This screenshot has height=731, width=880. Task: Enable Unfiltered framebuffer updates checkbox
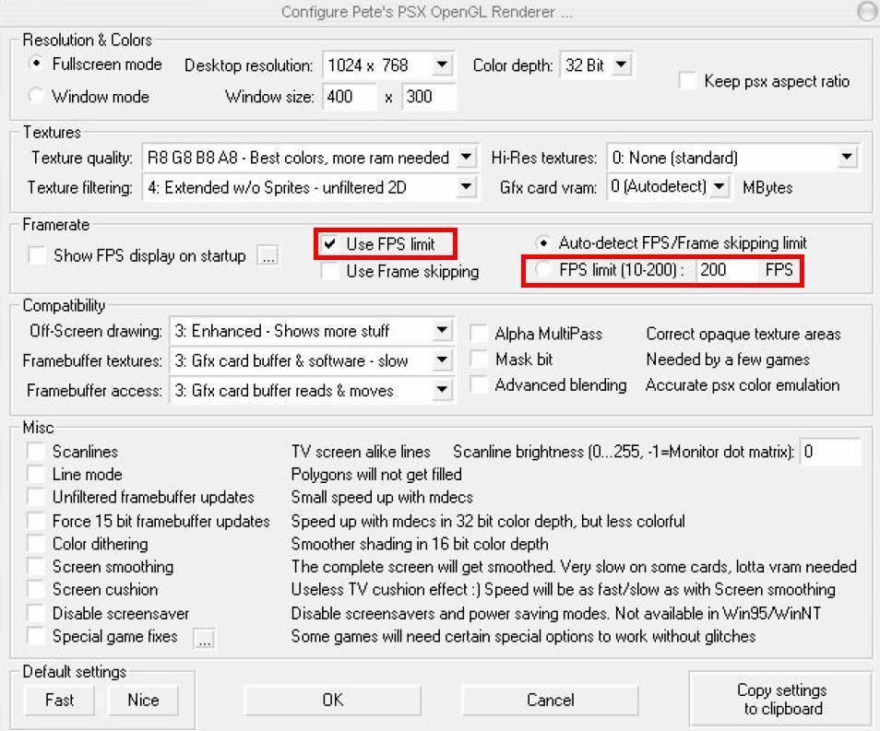tap(37, 497)
